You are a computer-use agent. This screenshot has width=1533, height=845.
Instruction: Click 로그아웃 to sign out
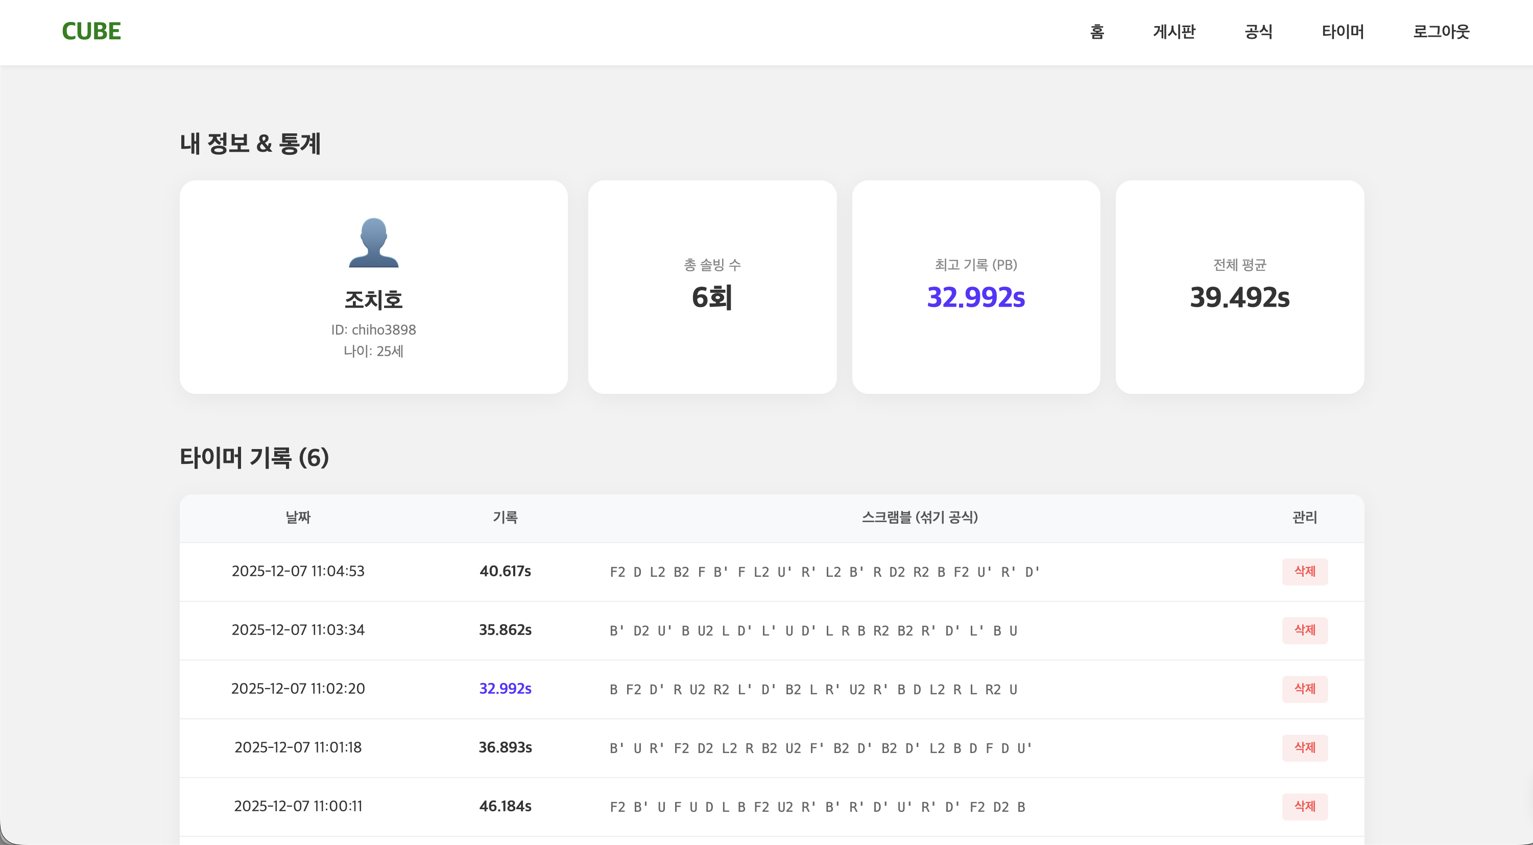pyautogui.click(x=1441, y=32)
